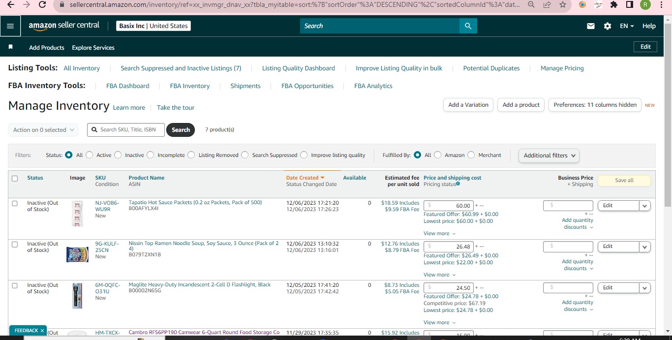This screenshot has height=340, width=672.
Task: Open All Inventory listing tool
Action: [x=82, y=68]
